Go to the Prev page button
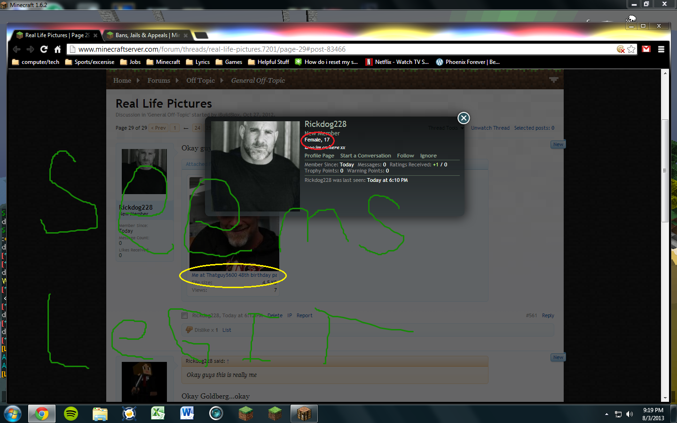 pos(158,128)
